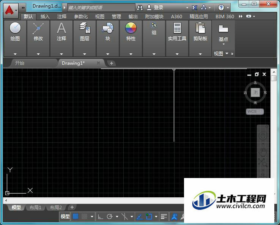Viewport: 280px width, 225px height.
Task: Switch to the 布局2 layout tab
Action: (56, 207)
